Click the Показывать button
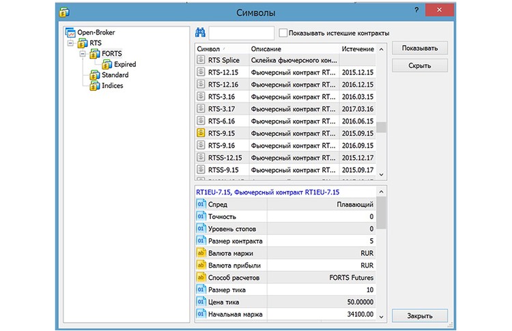The image size is (512, 331). point(420,48)
